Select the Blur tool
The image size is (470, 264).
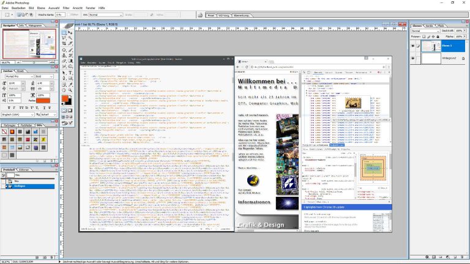(64, 66)
